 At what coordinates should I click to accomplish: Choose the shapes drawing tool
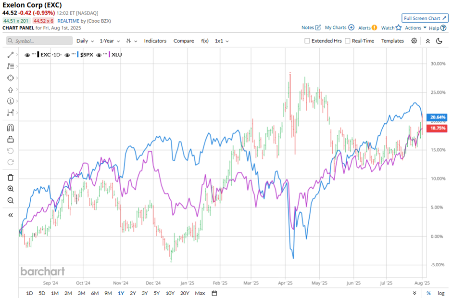click(11, 78)
